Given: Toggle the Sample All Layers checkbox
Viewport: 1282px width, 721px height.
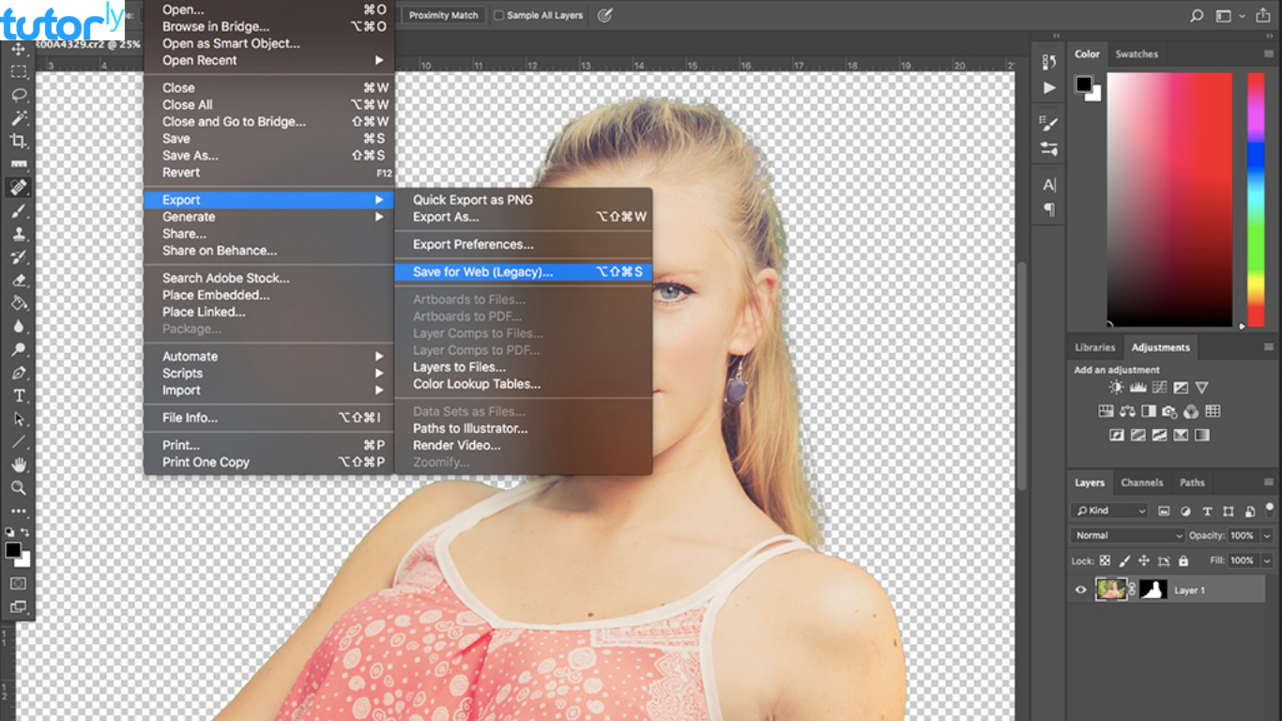Looking at the screenshot, I should [x=499, y=15].
